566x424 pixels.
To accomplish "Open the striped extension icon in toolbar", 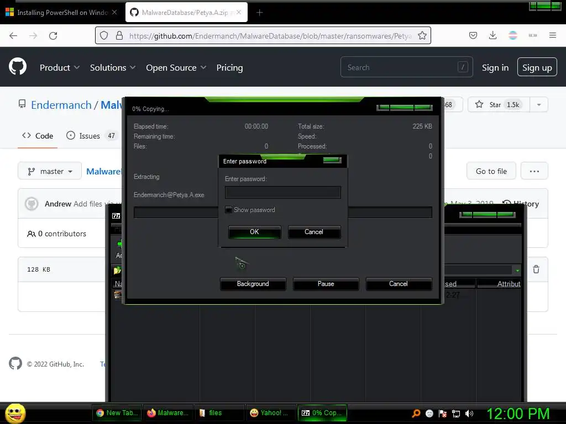I will point(512,35).
